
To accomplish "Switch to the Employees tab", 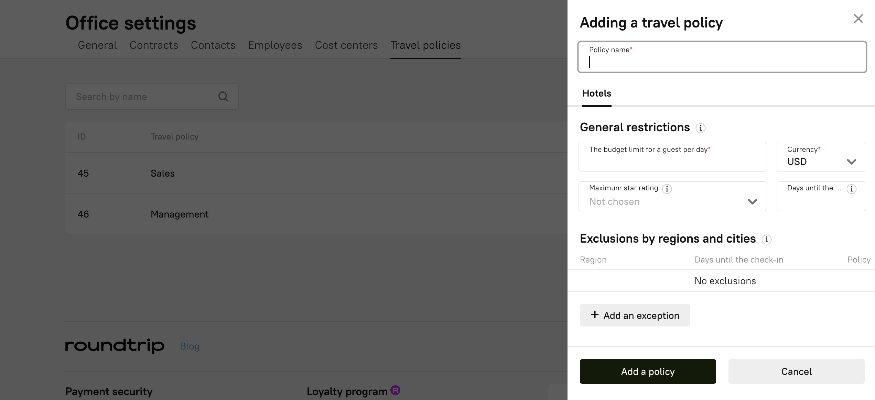I will [275, 45].
